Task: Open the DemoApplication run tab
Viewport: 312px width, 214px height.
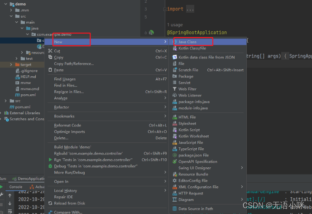Action: (x=29, y=179)
